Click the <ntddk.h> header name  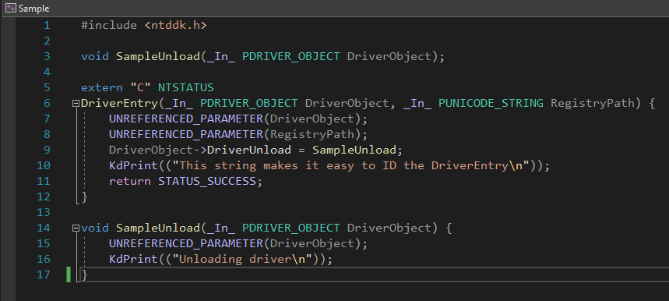pyautogui.click(x=175, y=25)
